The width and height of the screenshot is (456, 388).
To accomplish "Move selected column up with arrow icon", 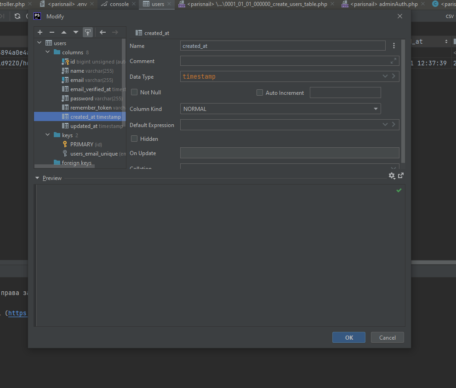I will tap(64, 32).
